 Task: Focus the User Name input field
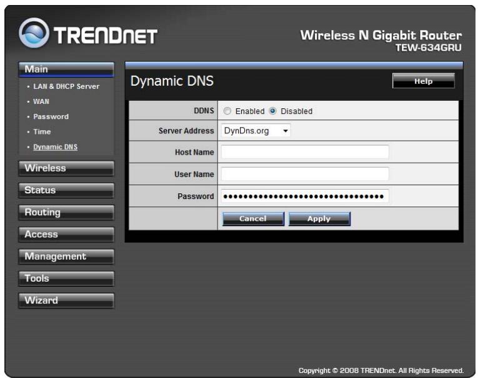305,174
